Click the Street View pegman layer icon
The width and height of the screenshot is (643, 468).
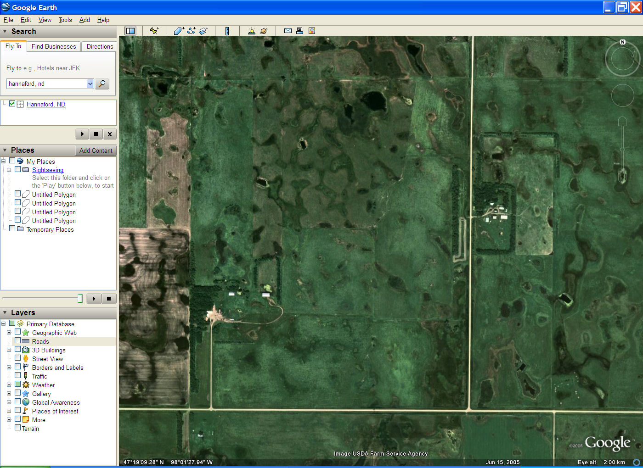[x=26, y=359]
